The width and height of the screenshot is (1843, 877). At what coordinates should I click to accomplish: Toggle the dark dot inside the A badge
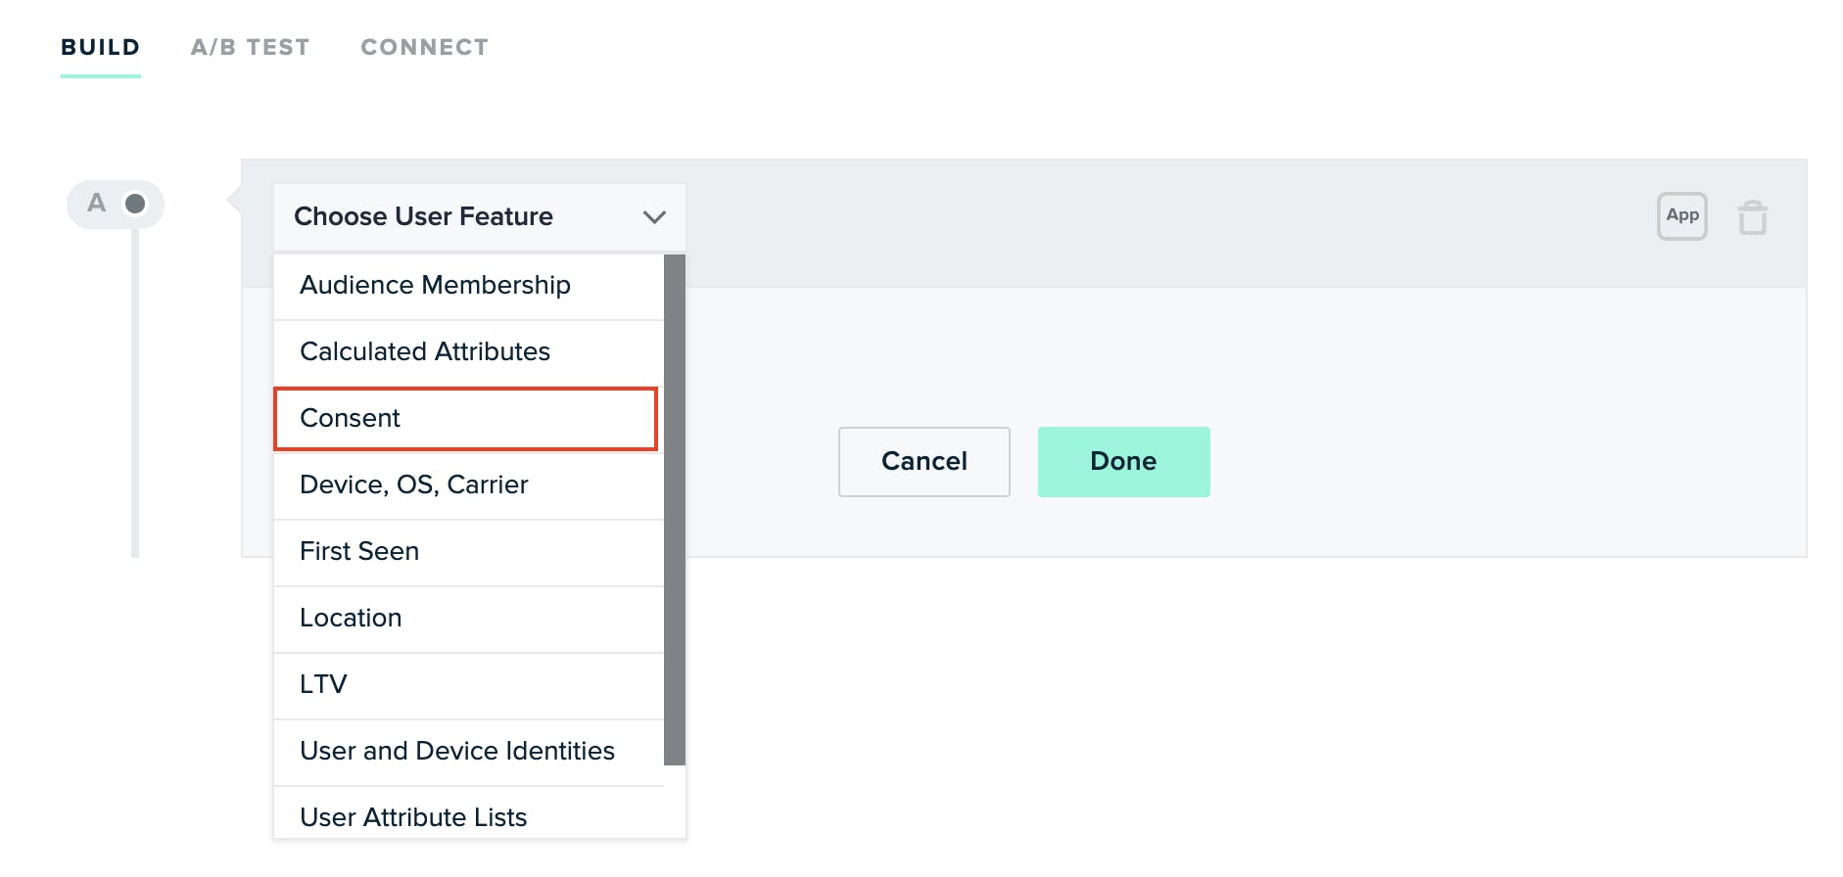coord(133,203)
